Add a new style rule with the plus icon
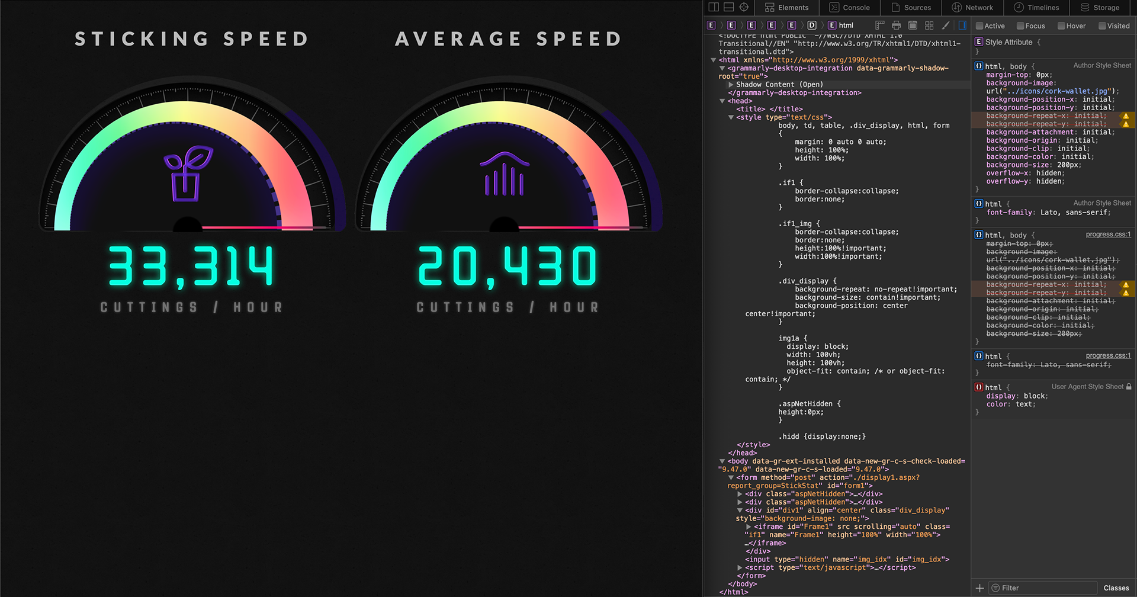 click(x=979, y=588)
